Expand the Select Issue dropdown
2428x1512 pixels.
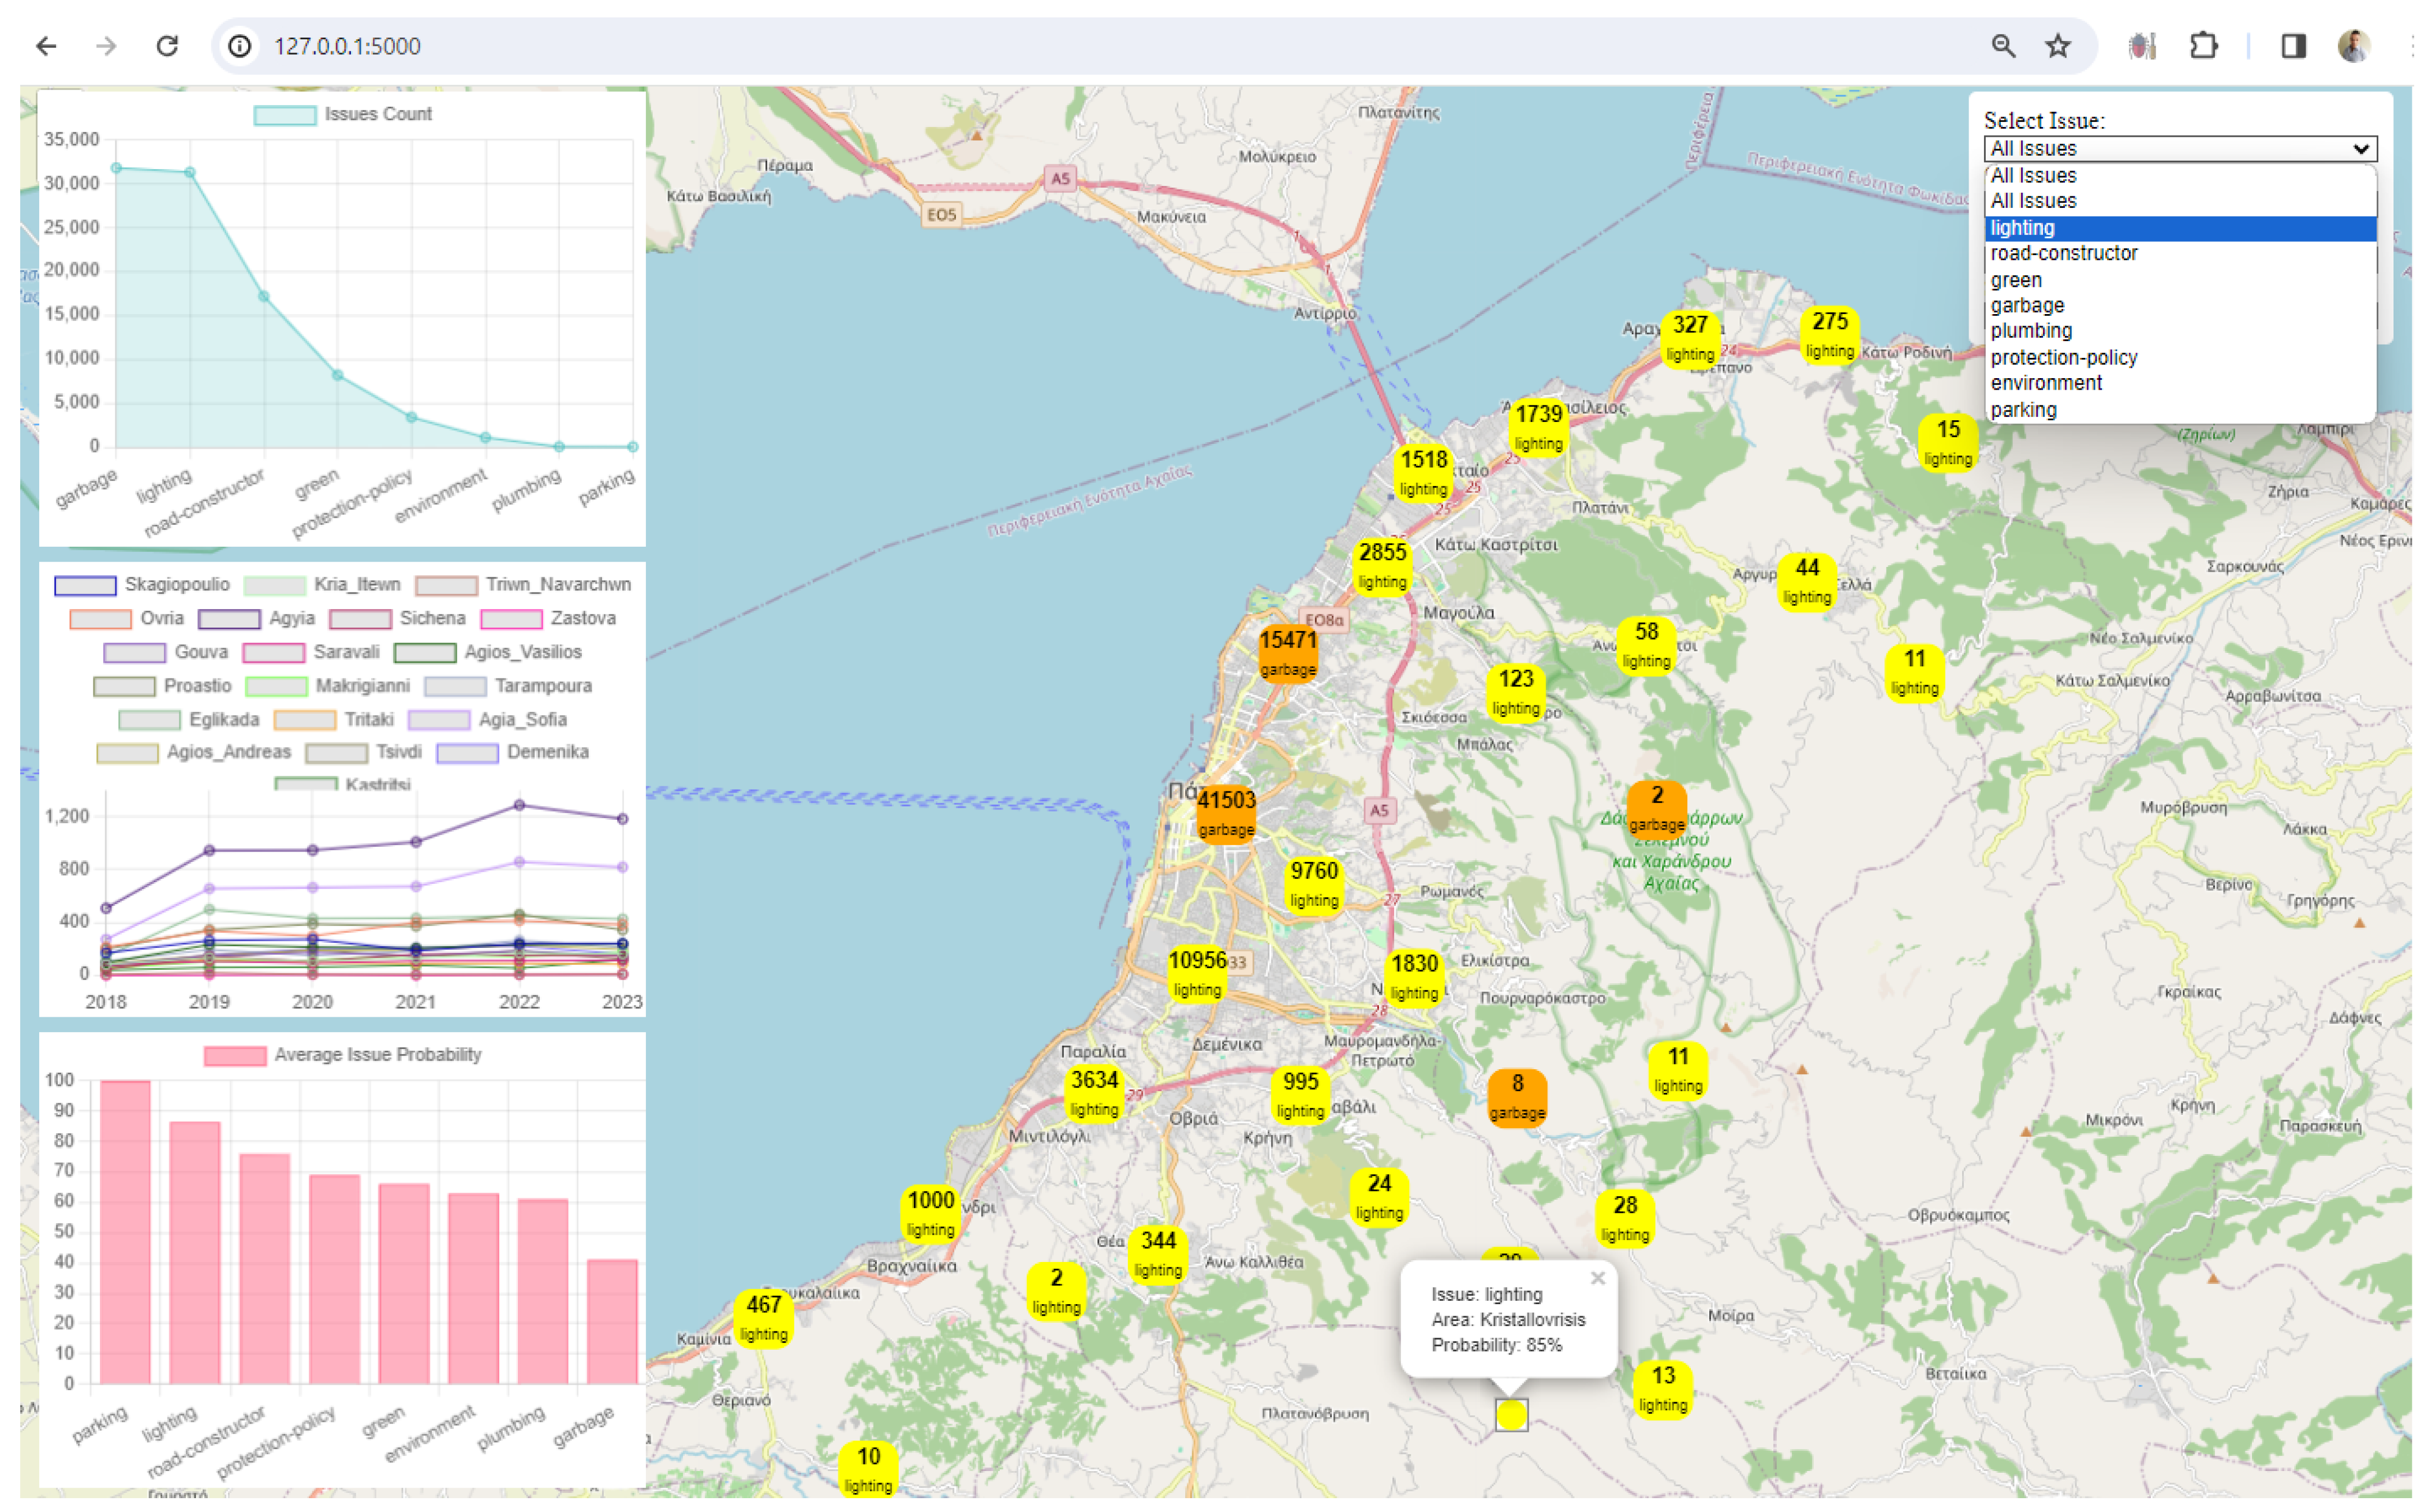click(2179, 149)
